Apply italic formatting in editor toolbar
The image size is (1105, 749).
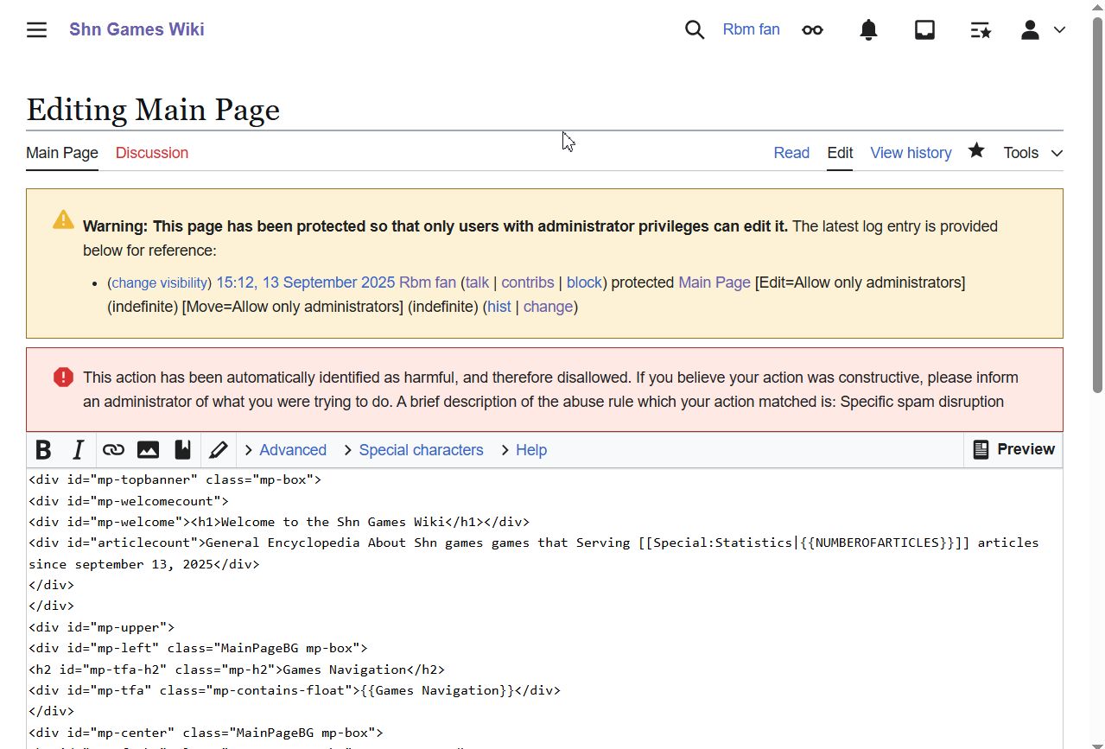[78, 450]
